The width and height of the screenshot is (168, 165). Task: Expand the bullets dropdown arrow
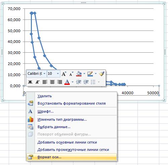(x=99, y=82)
